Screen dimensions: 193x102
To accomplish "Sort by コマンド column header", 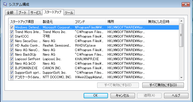I will coord(90,22).
